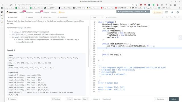Click the Contribute link
This screenshot has width=182, height=102.
pos(107,99)
